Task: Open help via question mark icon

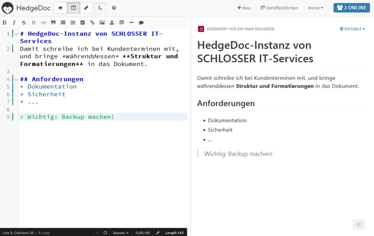Action: pos(114,8)
